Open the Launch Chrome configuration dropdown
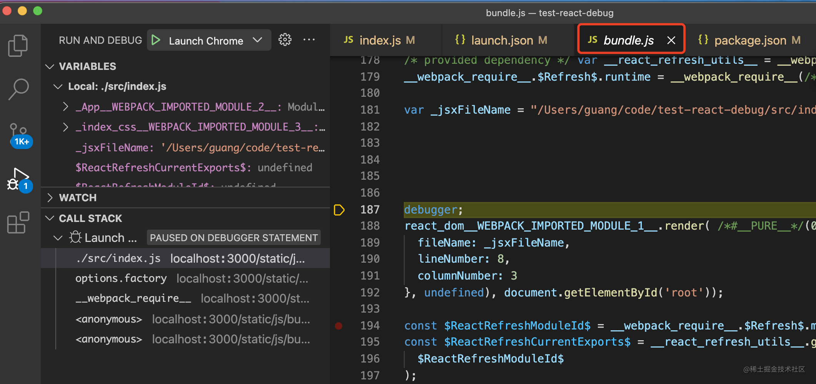The height and width of the screenshot is (384, 816). click(258, 40)
